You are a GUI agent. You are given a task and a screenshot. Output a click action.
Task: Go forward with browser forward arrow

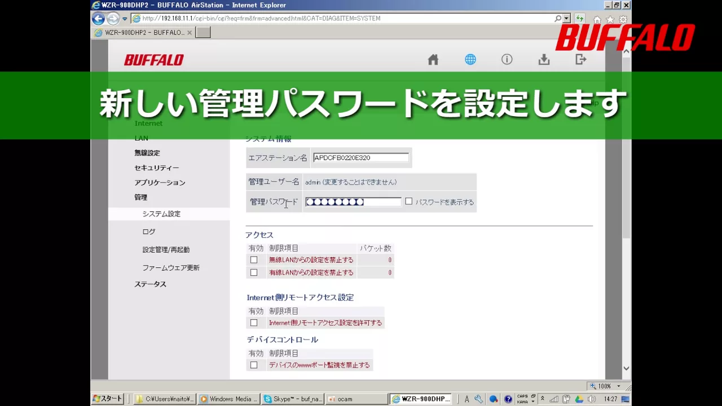(x=113, y=19)
